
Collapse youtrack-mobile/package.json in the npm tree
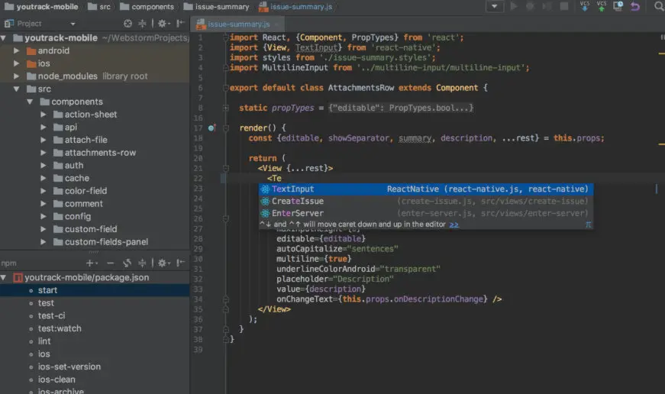tap(4, 278)
